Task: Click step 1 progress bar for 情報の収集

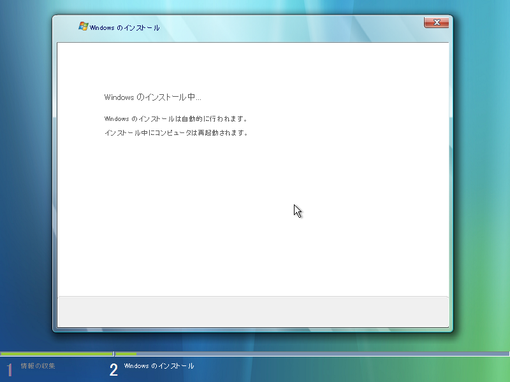Action: (x=57, y=354)
